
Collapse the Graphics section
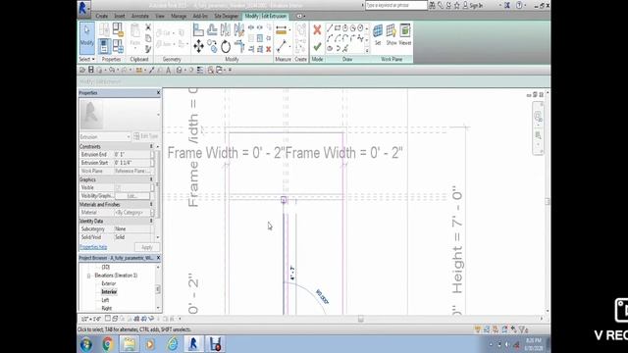151,179
